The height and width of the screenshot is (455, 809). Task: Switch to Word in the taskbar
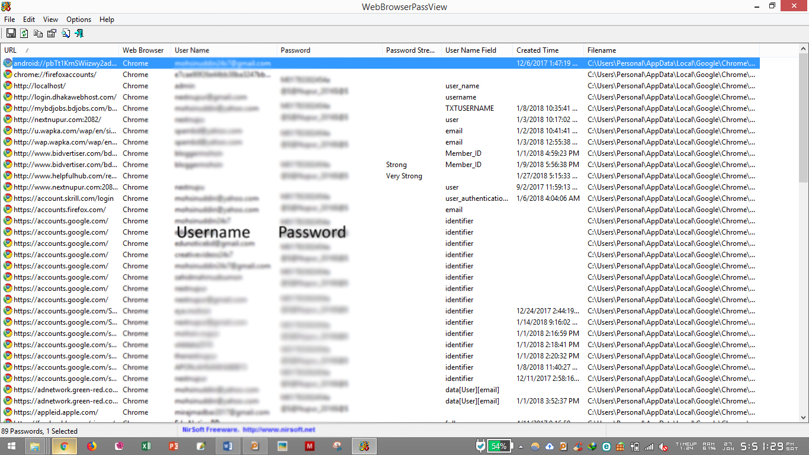[229, 446]
